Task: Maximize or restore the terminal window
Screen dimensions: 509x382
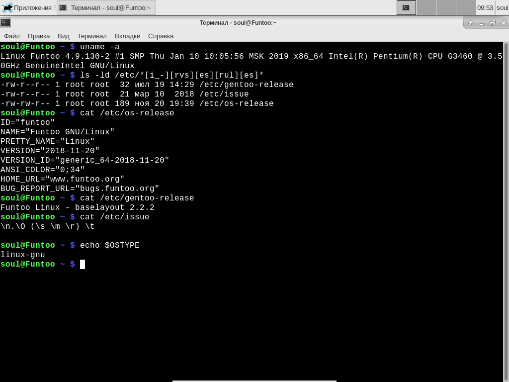Action: pos(493,23)
